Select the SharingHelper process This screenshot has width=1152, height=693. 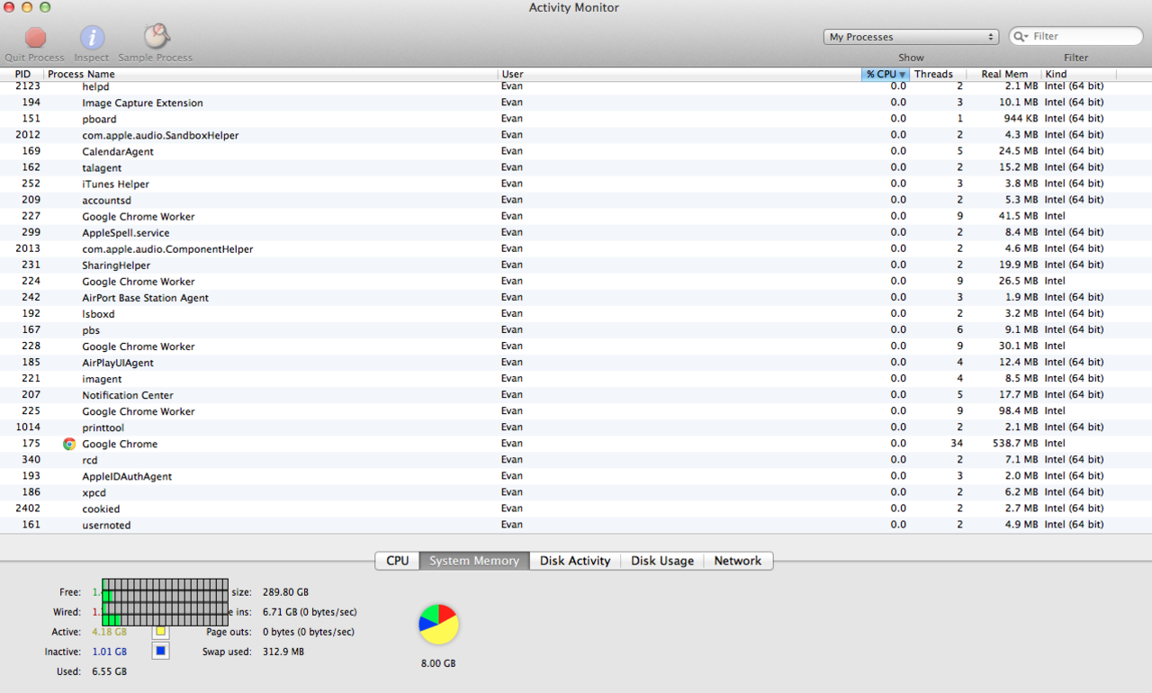coord(576,265)
